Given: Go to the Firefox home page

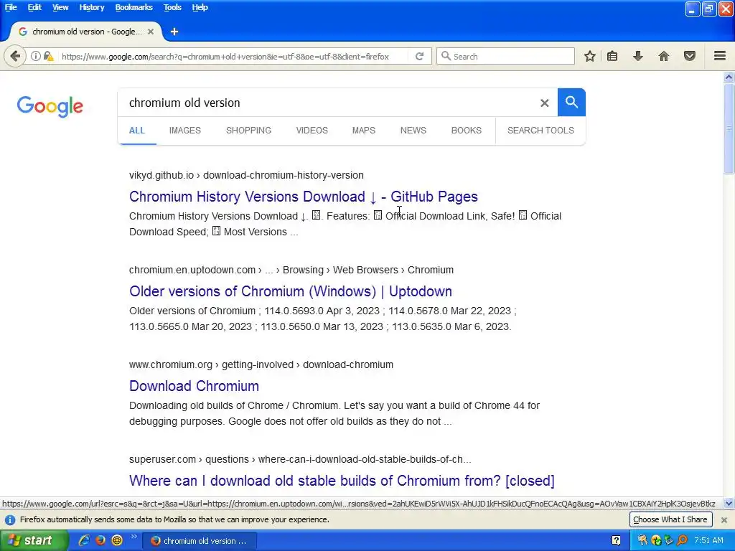Looking at the screenshot, I should pos(664,56).
